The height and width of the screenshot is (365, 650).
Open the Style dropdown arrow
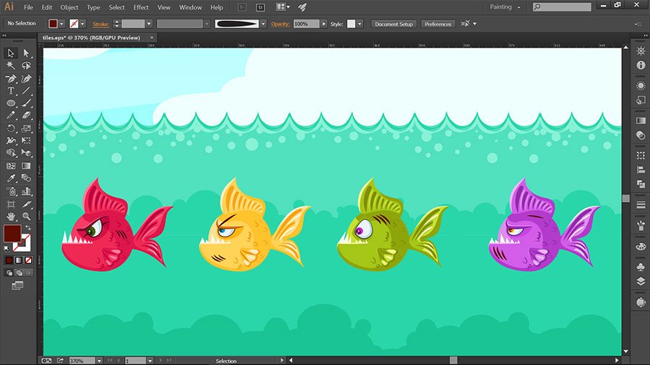[360, 24]
